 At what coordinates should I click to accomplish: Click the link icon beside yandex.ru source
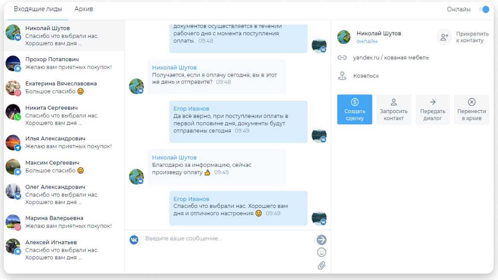tap(342, 58)
